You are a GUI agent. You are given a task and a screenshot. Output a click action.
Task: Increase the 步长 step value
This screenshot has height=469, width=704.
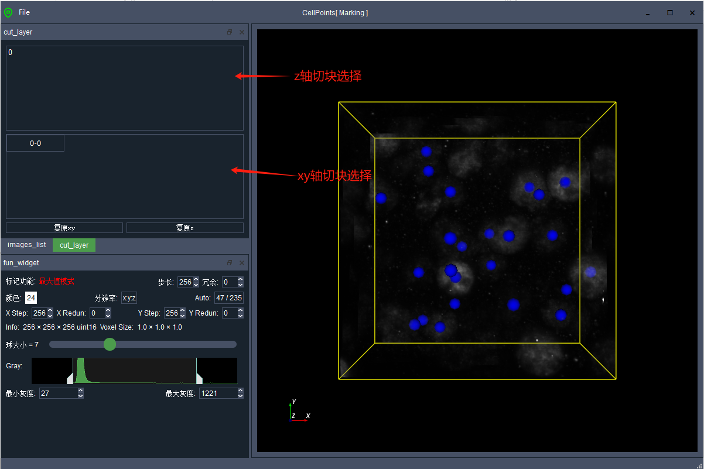point(196,279)
